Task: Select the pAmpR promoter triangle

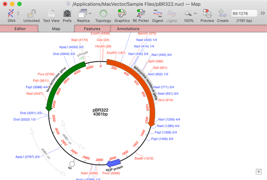Action: (81, 58)
